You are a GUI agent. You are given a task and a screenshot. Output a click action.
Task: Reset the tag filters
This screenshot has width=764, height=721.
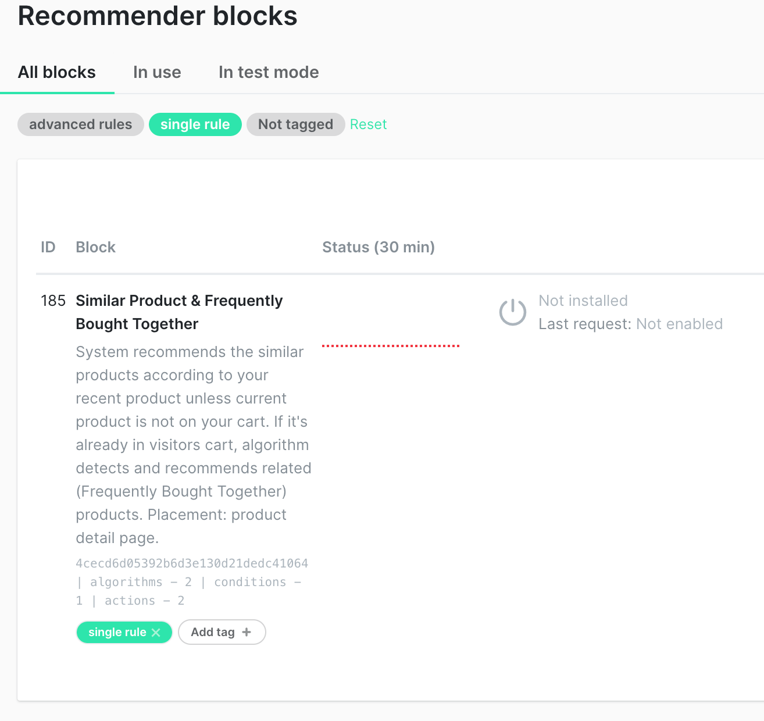click(x=368, y=124)
